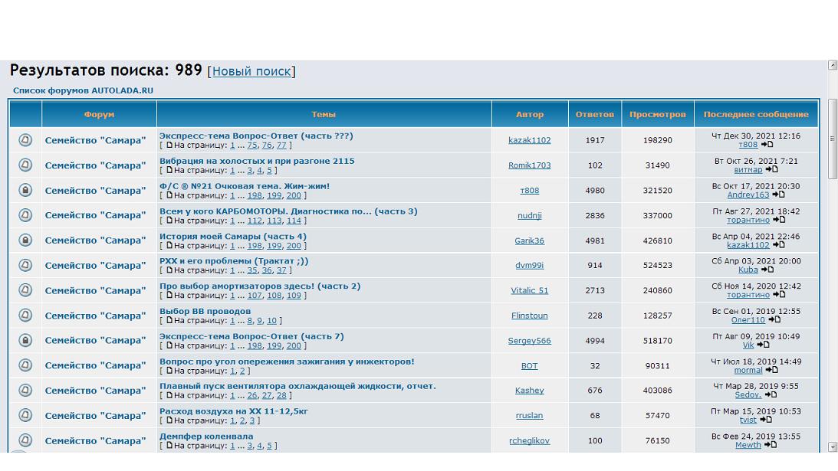This screenshot has width=838, height=471.
Task: Open topic Вибрация на холостых и при разгоне 2115
Action: click(x=257, y=161)
